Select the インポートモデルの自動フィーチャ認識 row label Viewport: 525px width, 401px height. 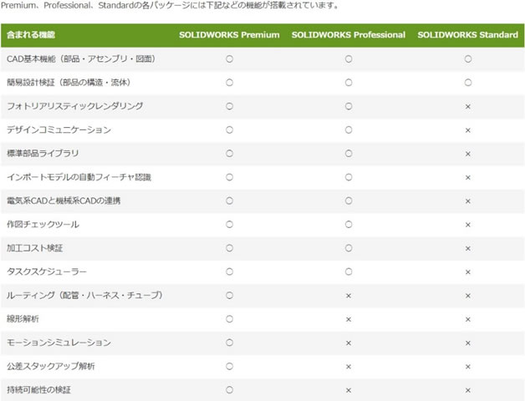(x=79, y=177)
